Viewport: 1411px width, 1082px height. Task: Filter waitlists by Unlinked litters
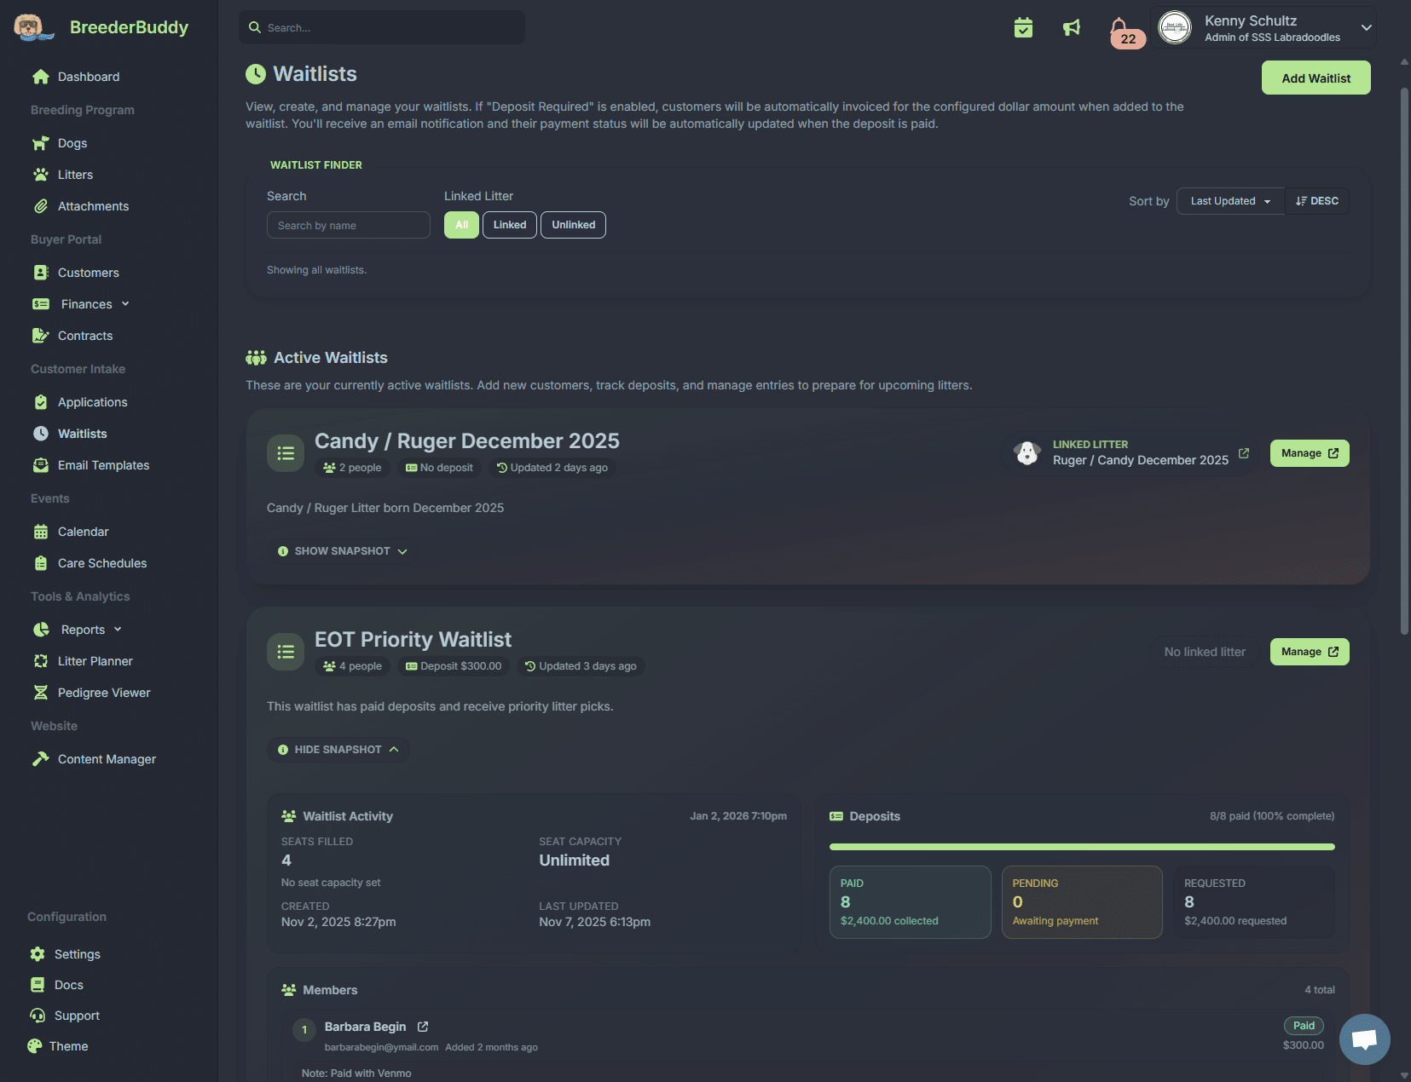click(x=573, y=225)
